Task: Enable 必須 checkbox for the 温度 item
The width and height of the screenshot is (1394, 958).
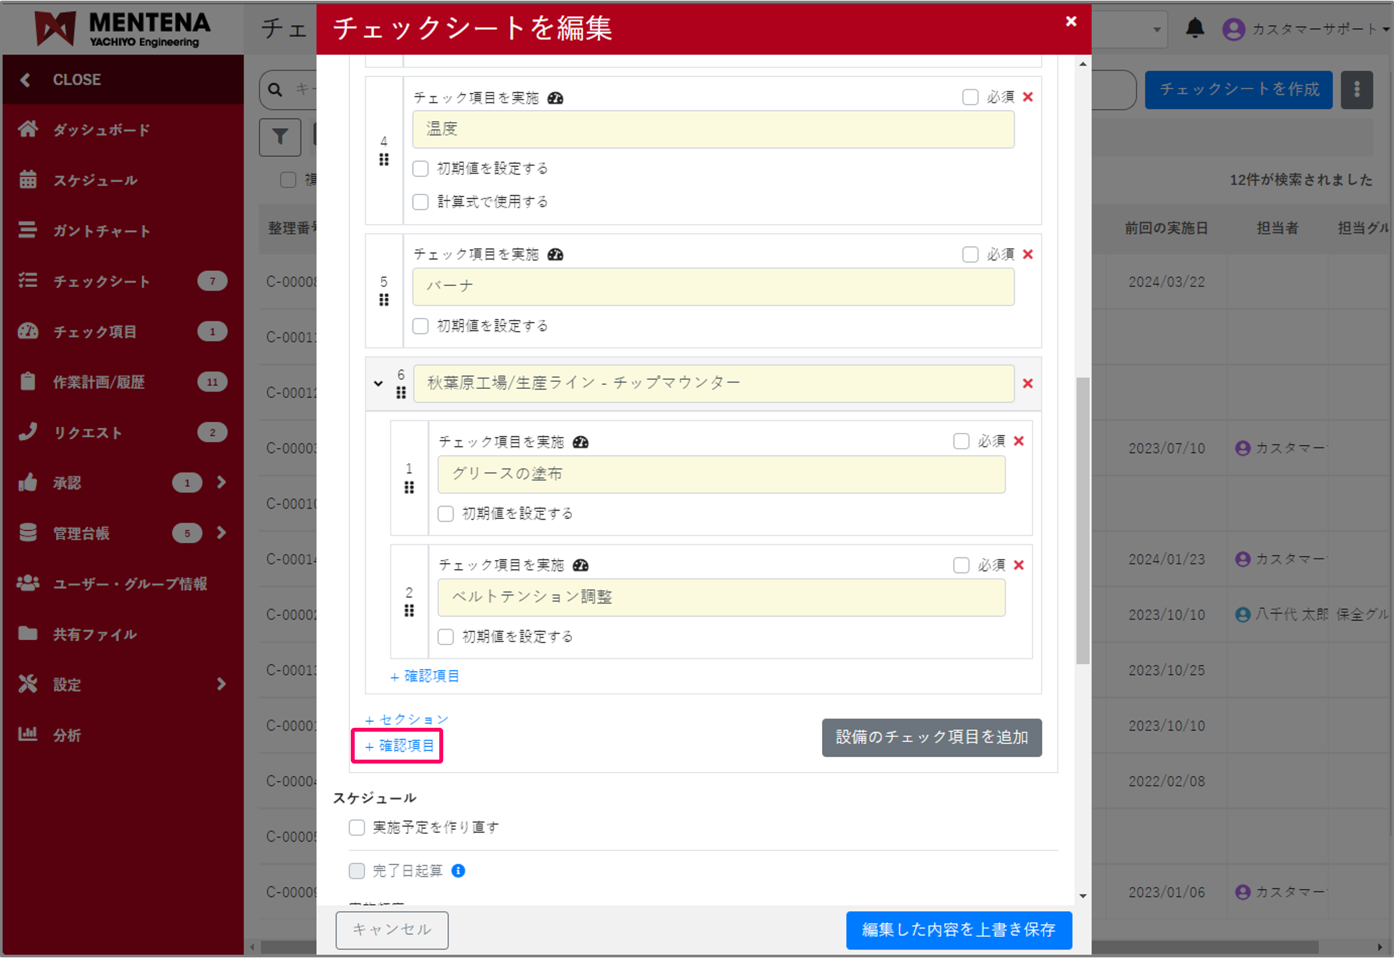Action: click(970, 96)
